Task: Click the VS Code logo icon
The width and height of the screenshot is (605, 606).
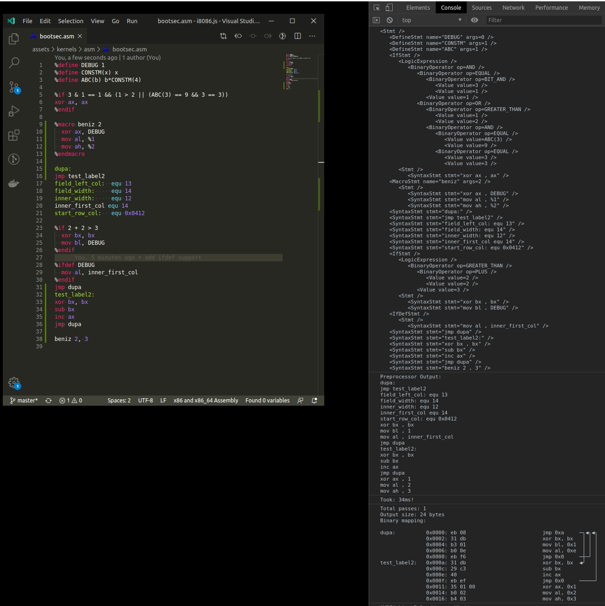Action: tap(12, 21)
